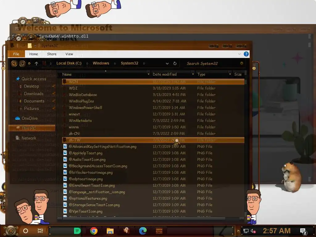The width and height of the screenshot is (316, 237).
Task: Open the View ribbon tab
Action: coord(69,54)
